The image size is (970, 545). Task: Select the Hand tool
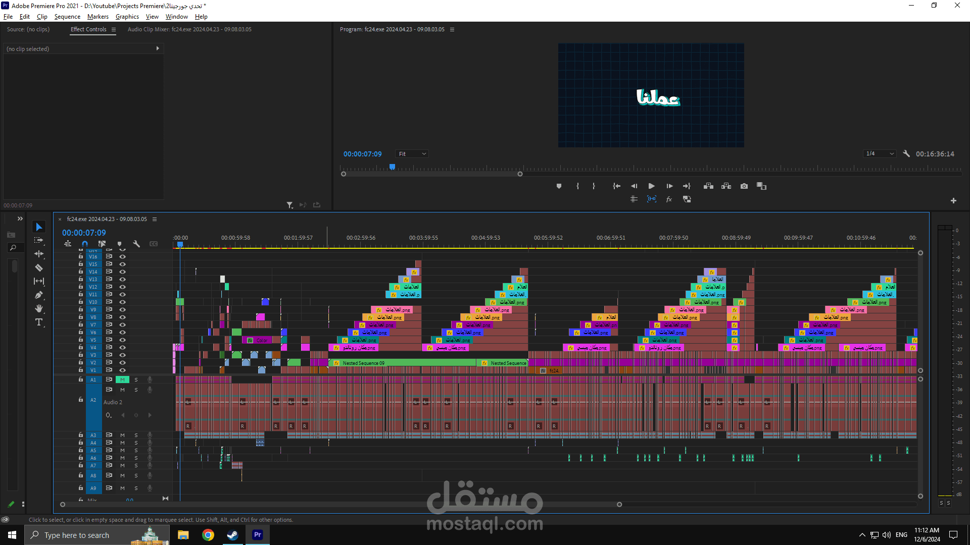[39, 309]
